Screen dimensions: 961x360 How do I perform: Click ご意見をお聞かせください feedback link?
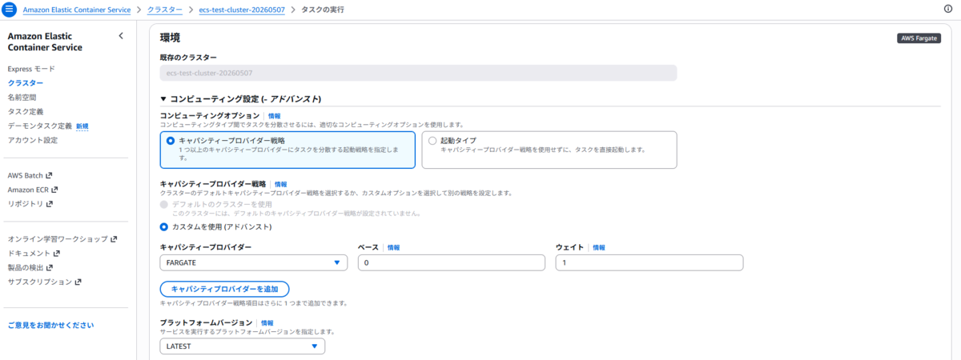50,325
